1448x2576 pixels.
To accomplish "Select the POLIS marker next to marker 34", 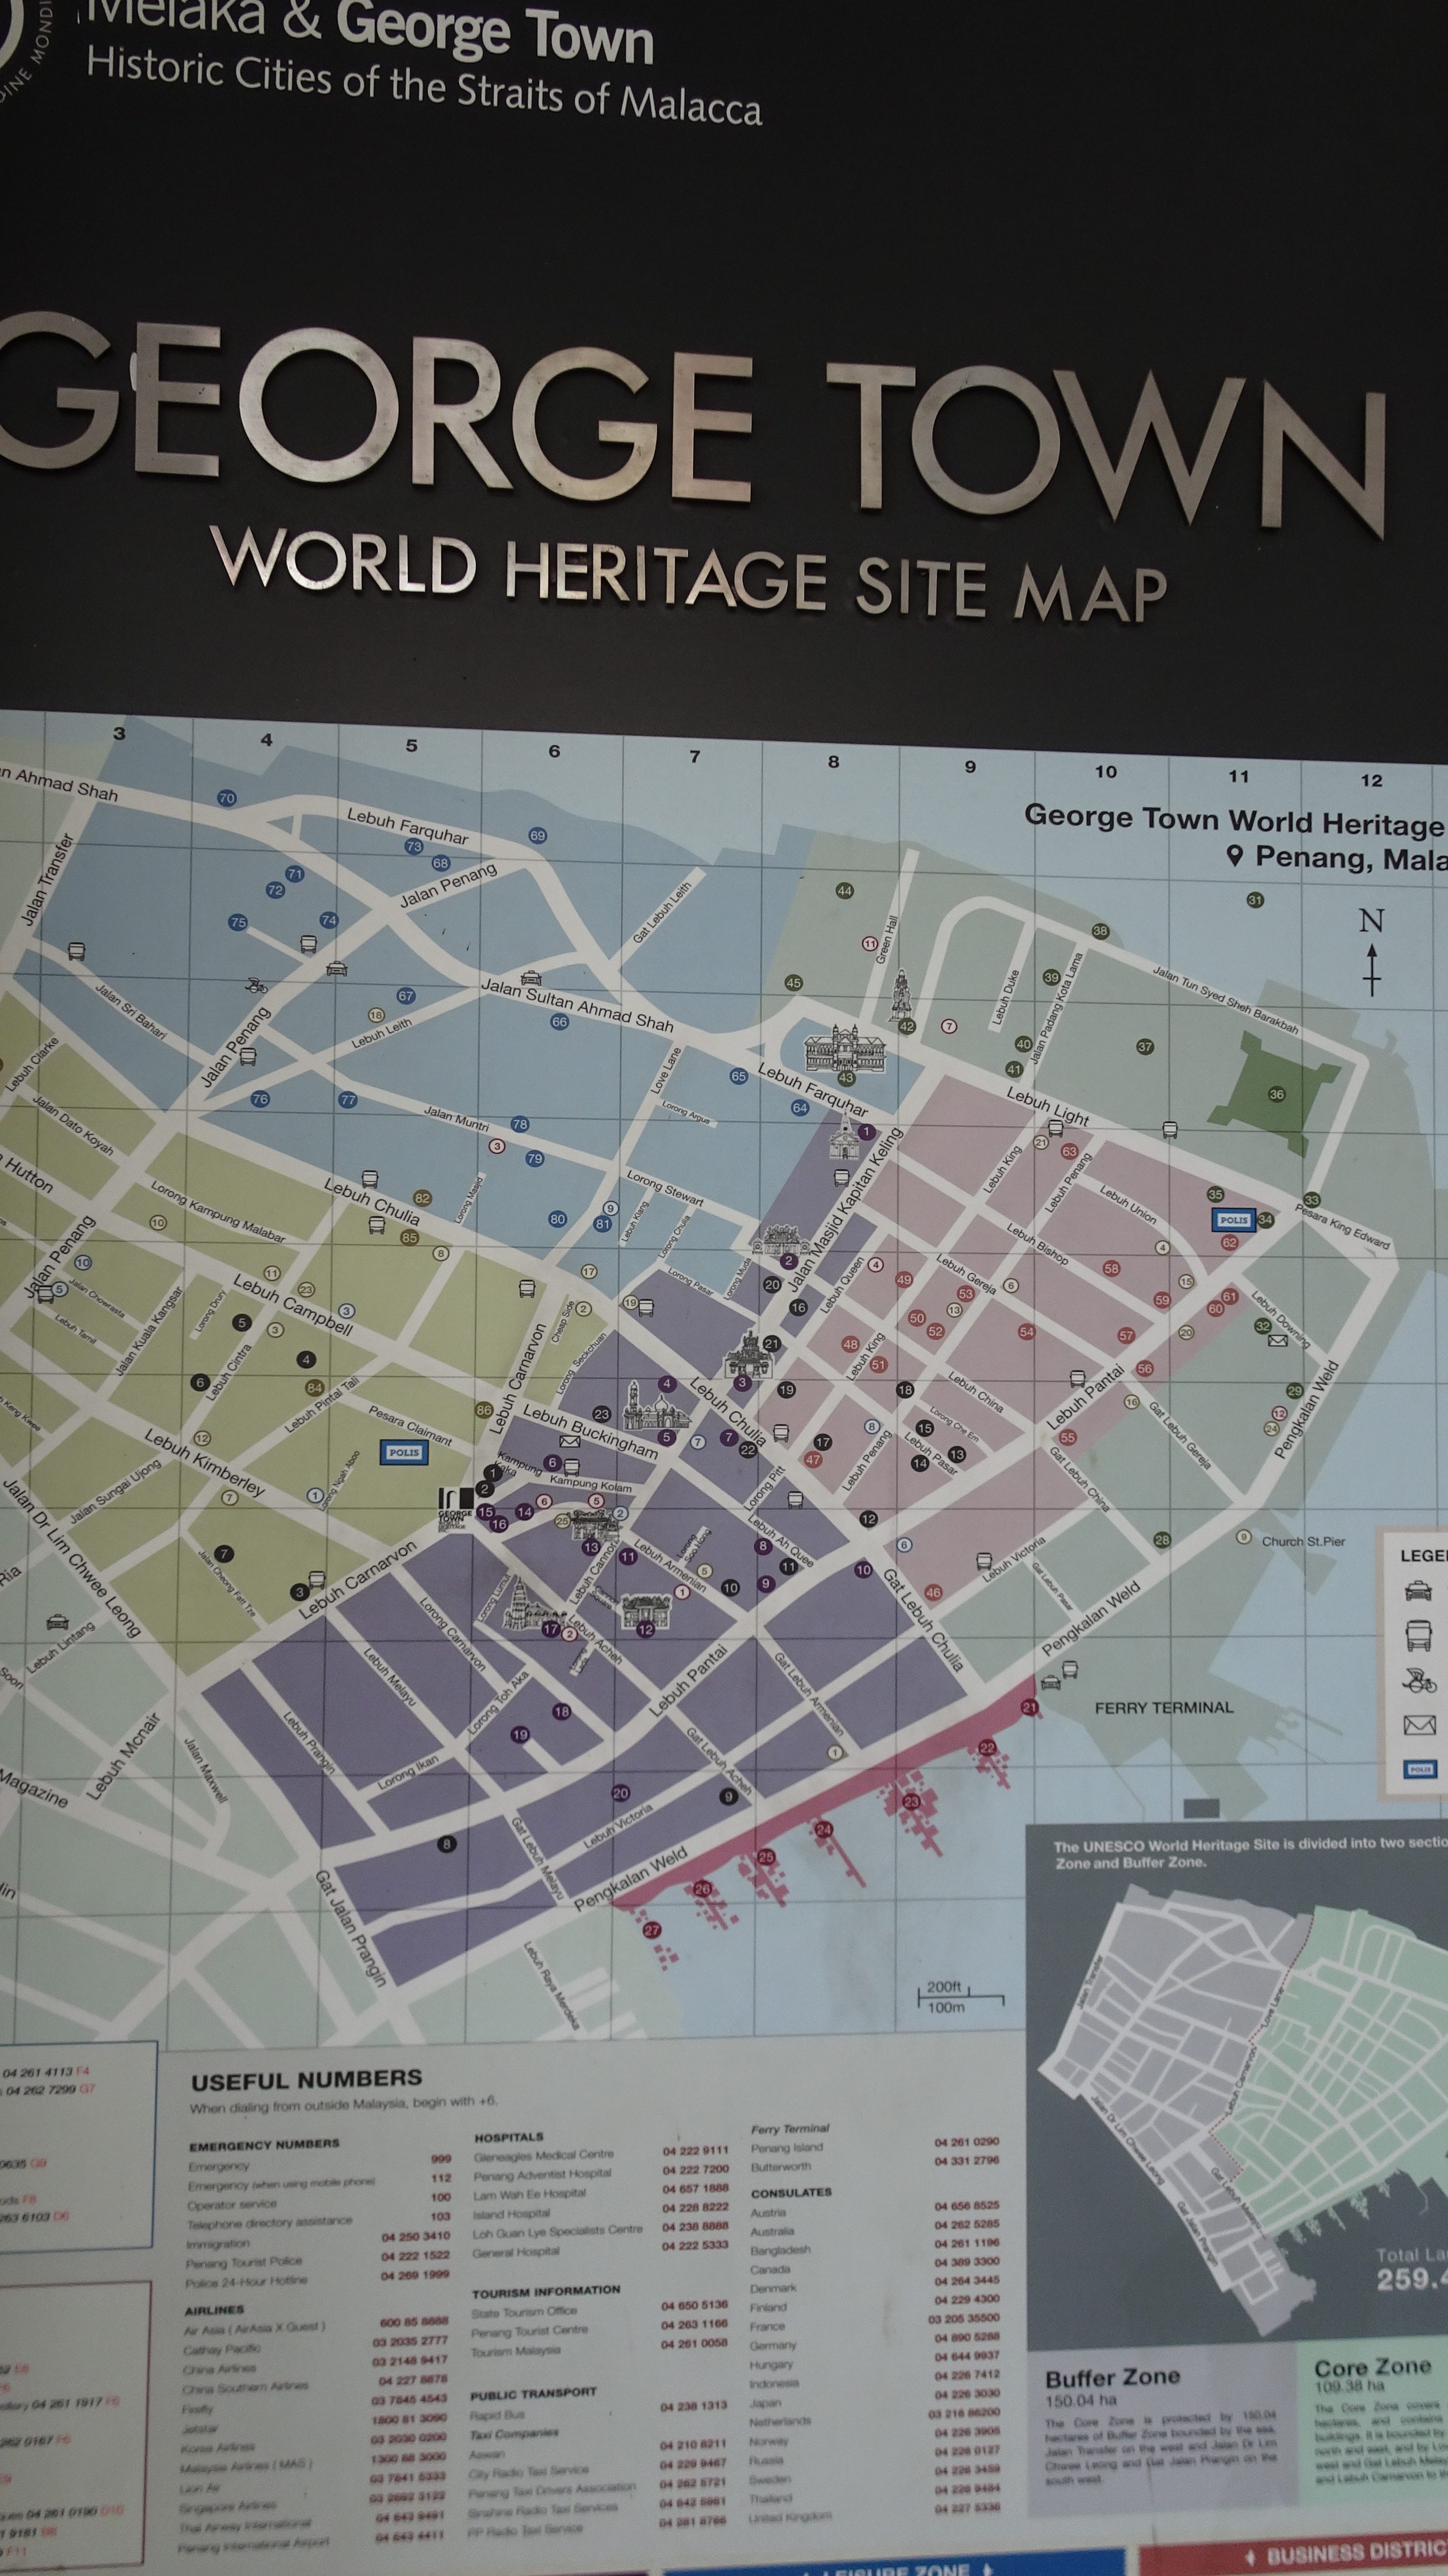I will tap(1233, 1220).
